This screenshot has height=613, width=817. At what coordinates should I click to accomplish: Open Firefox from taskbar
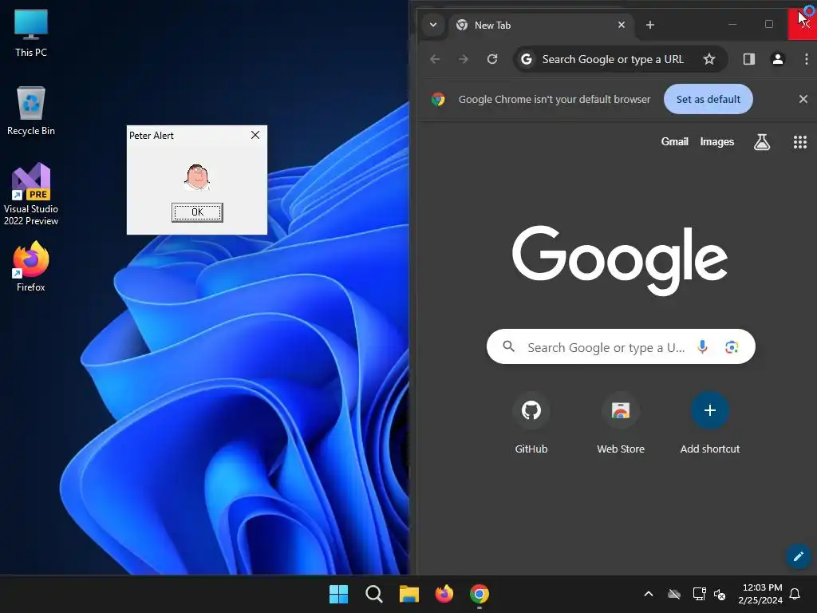point(444,594)
